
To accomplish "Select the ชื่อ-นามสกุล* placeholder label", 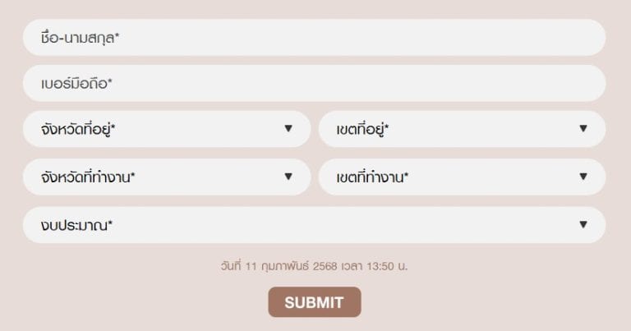I will pyautogui.click(x=80, y=38).
